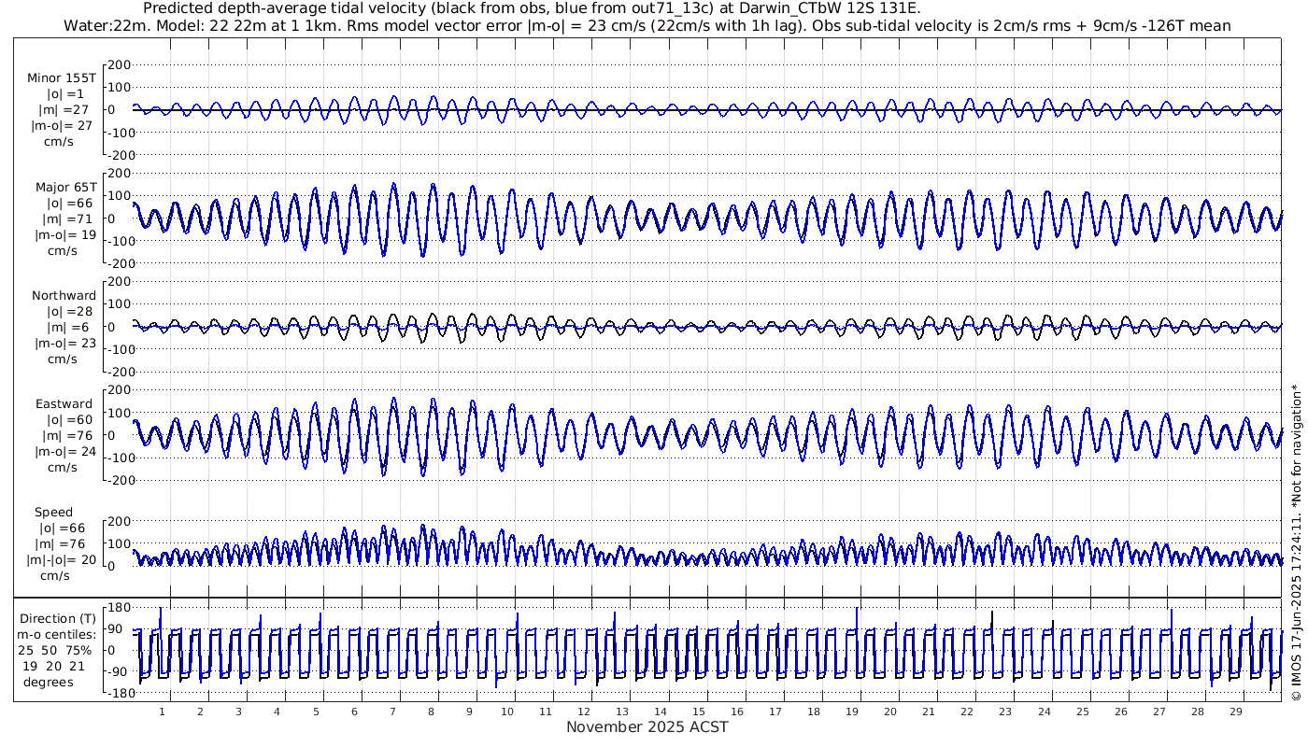Select day 8 on the date axis

pyautogui.click(x=431, y=712)
